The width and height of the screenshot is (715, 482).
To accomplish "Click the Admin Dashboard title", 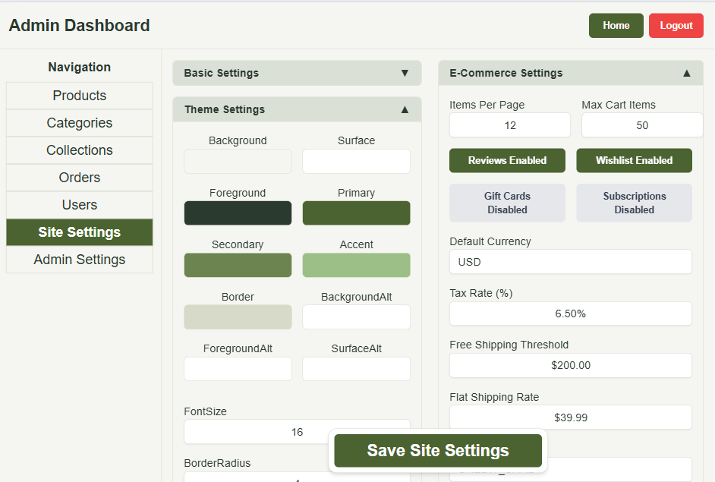I will coord(80,26).
